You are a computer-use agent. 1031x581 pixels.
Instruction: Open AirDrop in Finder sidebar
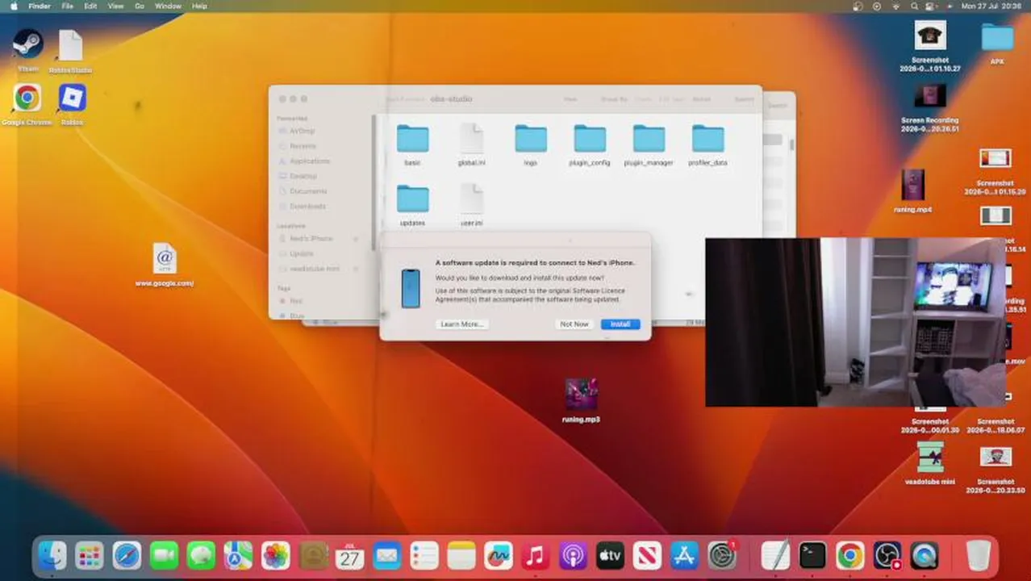(x=303, y=131)
